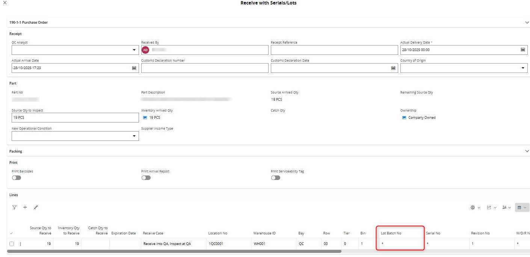This screenshot has height=257, width=530.
Task: Expand the Packing section
Action: click(x=527, y=151)
